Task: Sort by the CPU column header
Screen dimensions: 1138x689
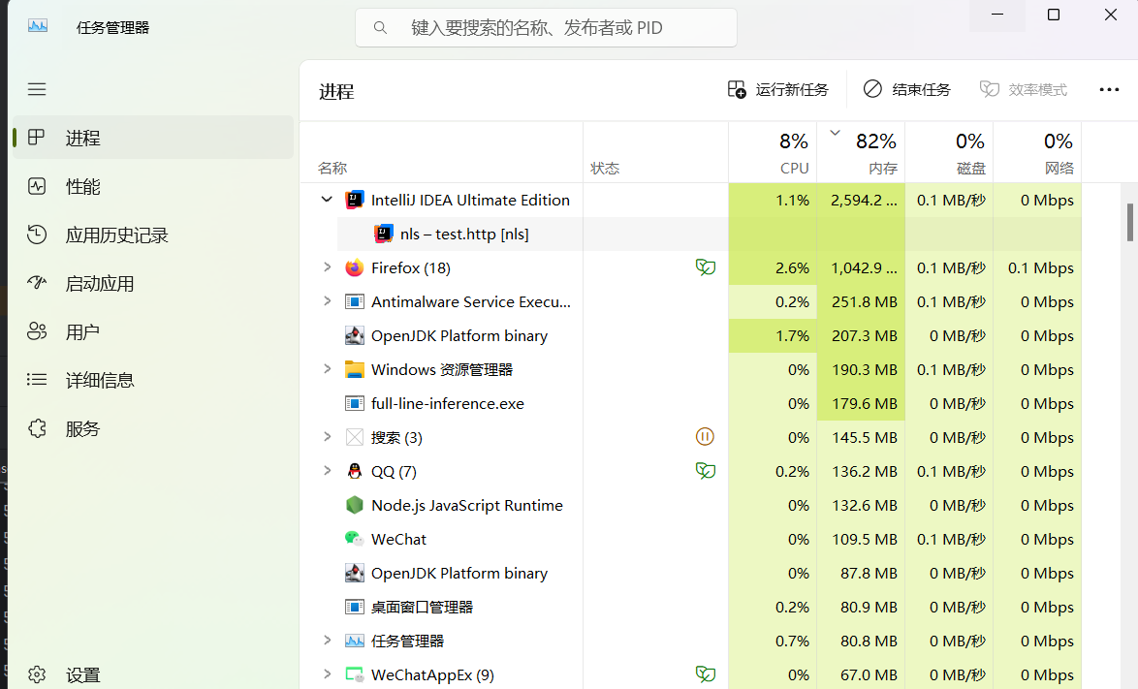Action: [773, 152]
